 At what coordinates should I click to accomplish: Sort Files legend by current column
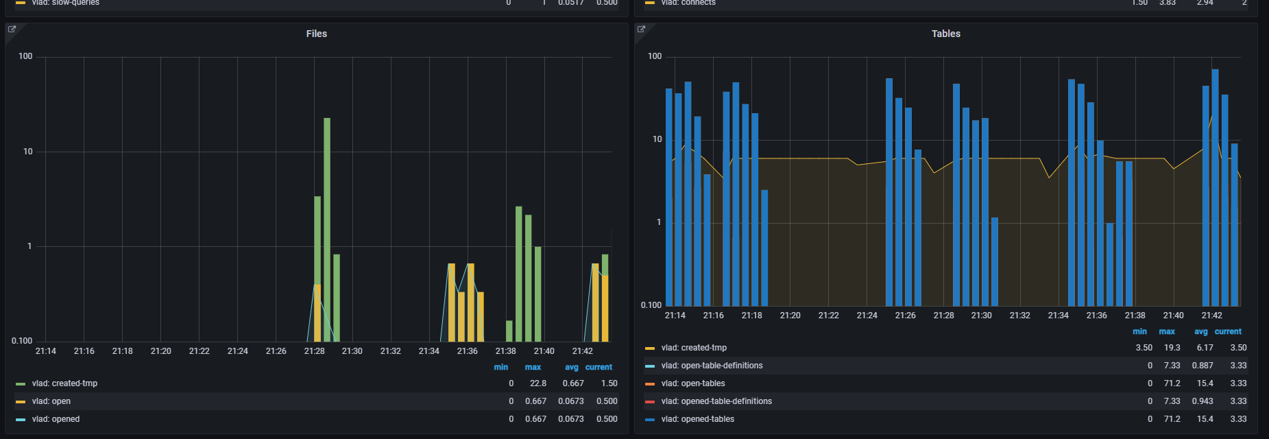click(599, 367)
